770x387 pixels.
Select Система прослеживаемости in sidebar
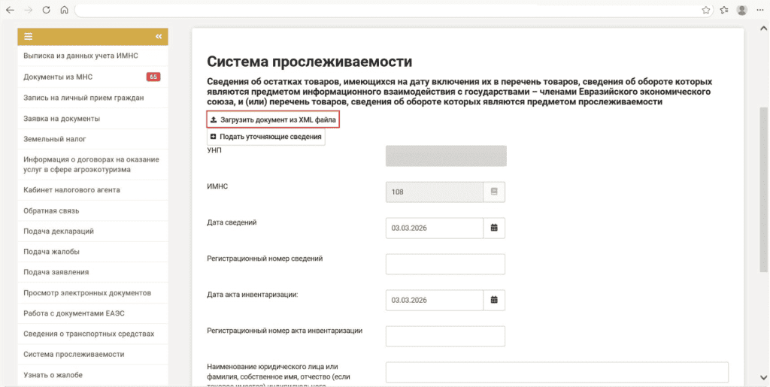coord(92,354)
